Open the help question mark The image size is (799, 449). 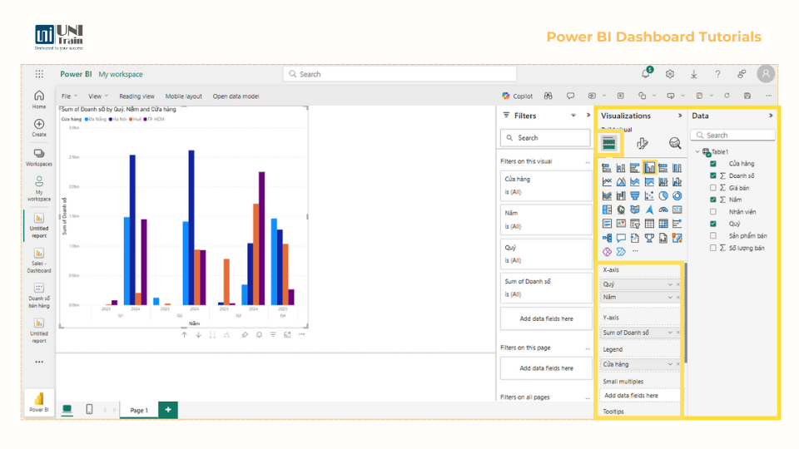coord(717,74)
